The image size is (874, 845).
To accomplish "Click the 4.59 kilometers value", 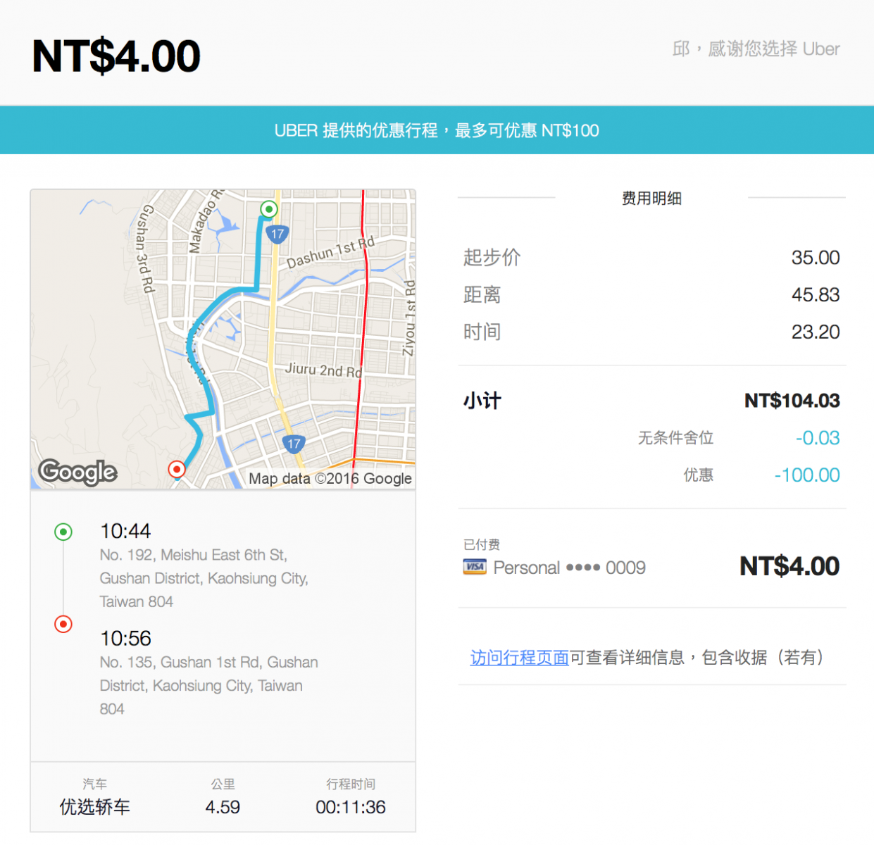I will click(223, 807).
